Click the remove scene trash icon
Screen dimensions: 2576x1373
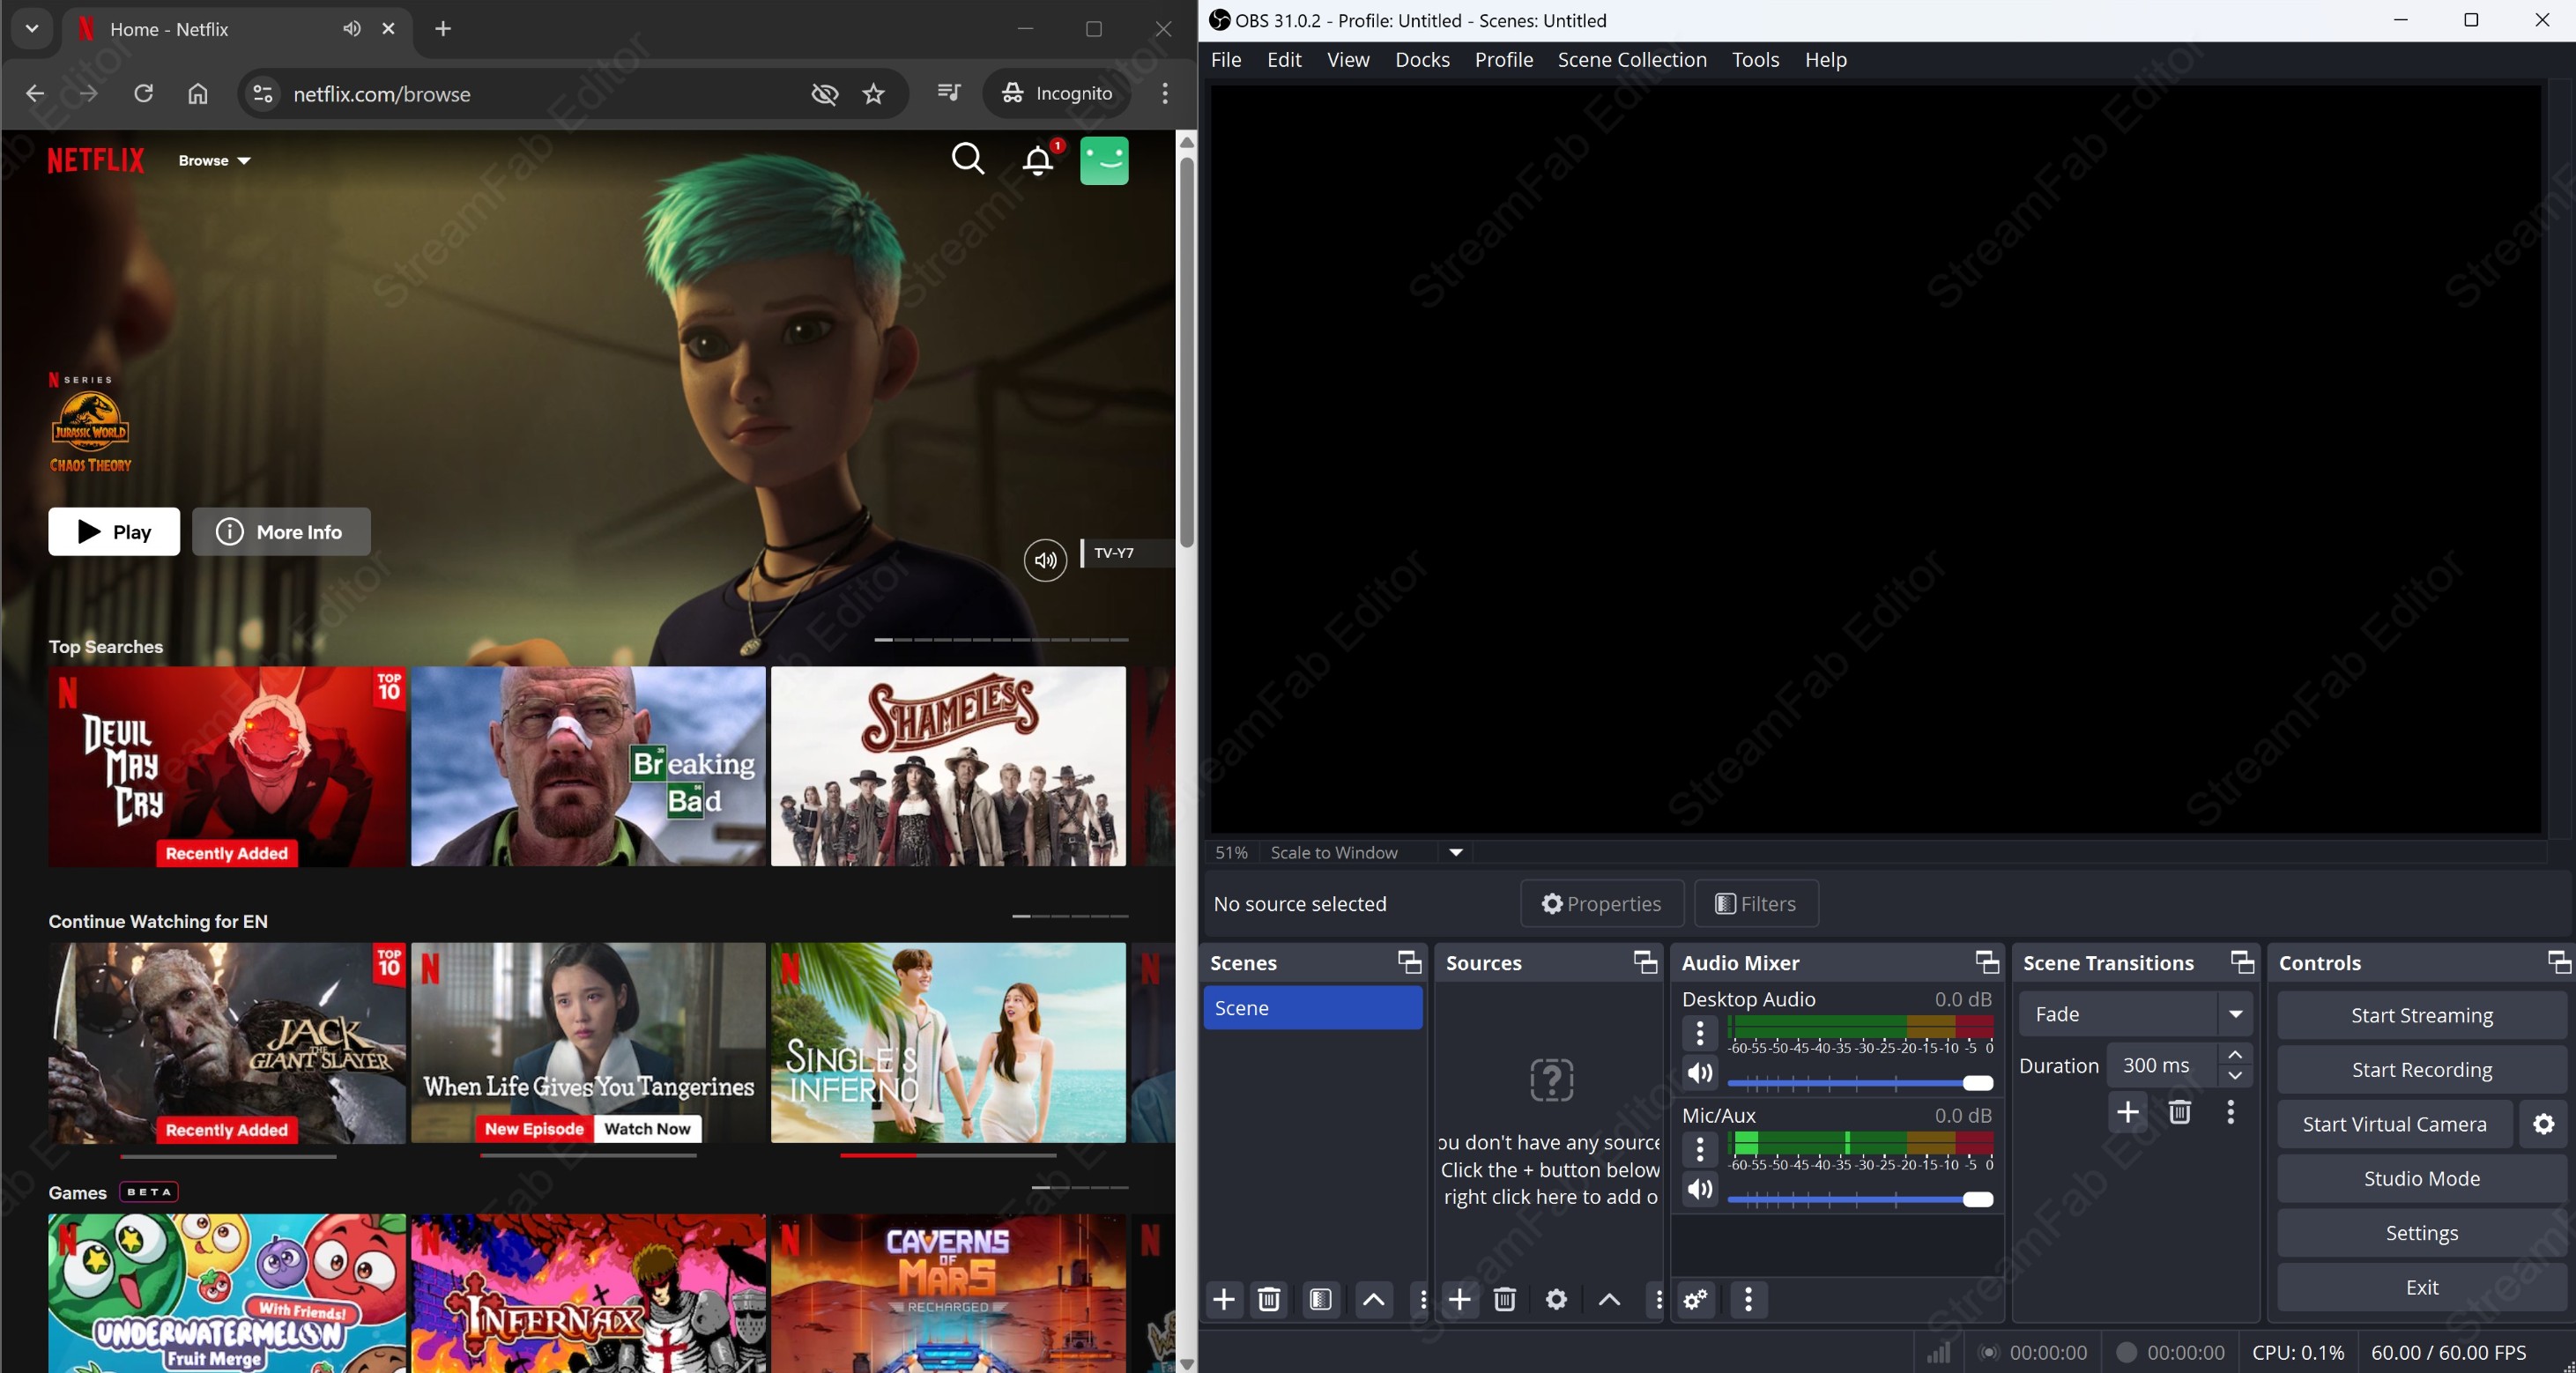pyautogui.click(x=1269, y=1299)
